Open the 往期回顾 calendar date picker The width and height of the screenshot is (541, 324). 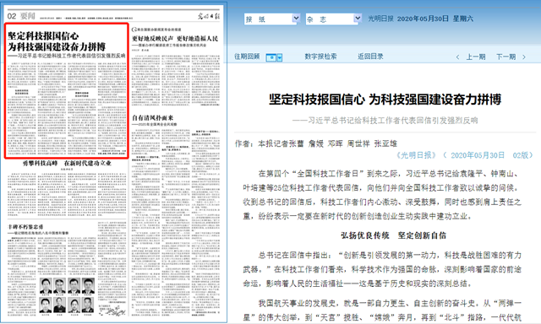click(274, 57)
